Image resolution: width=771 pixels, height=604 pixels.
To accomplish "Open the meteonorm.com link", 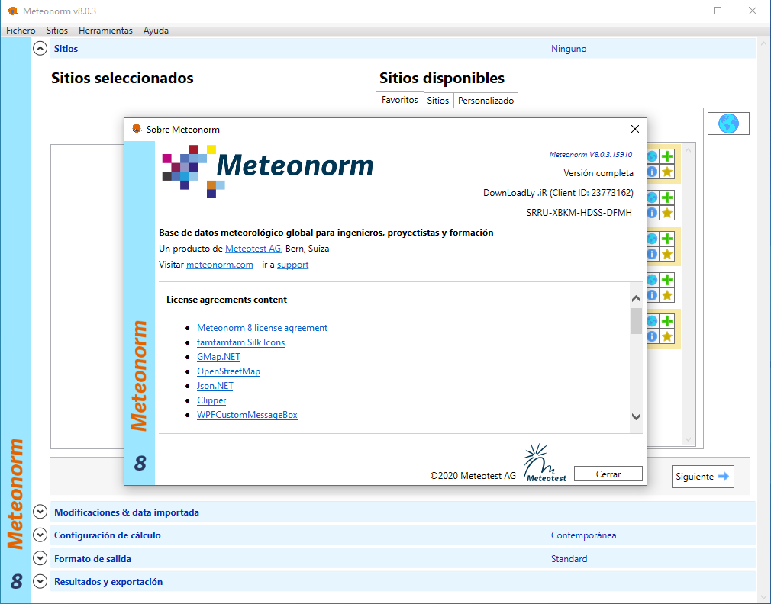I will point(220,265).
